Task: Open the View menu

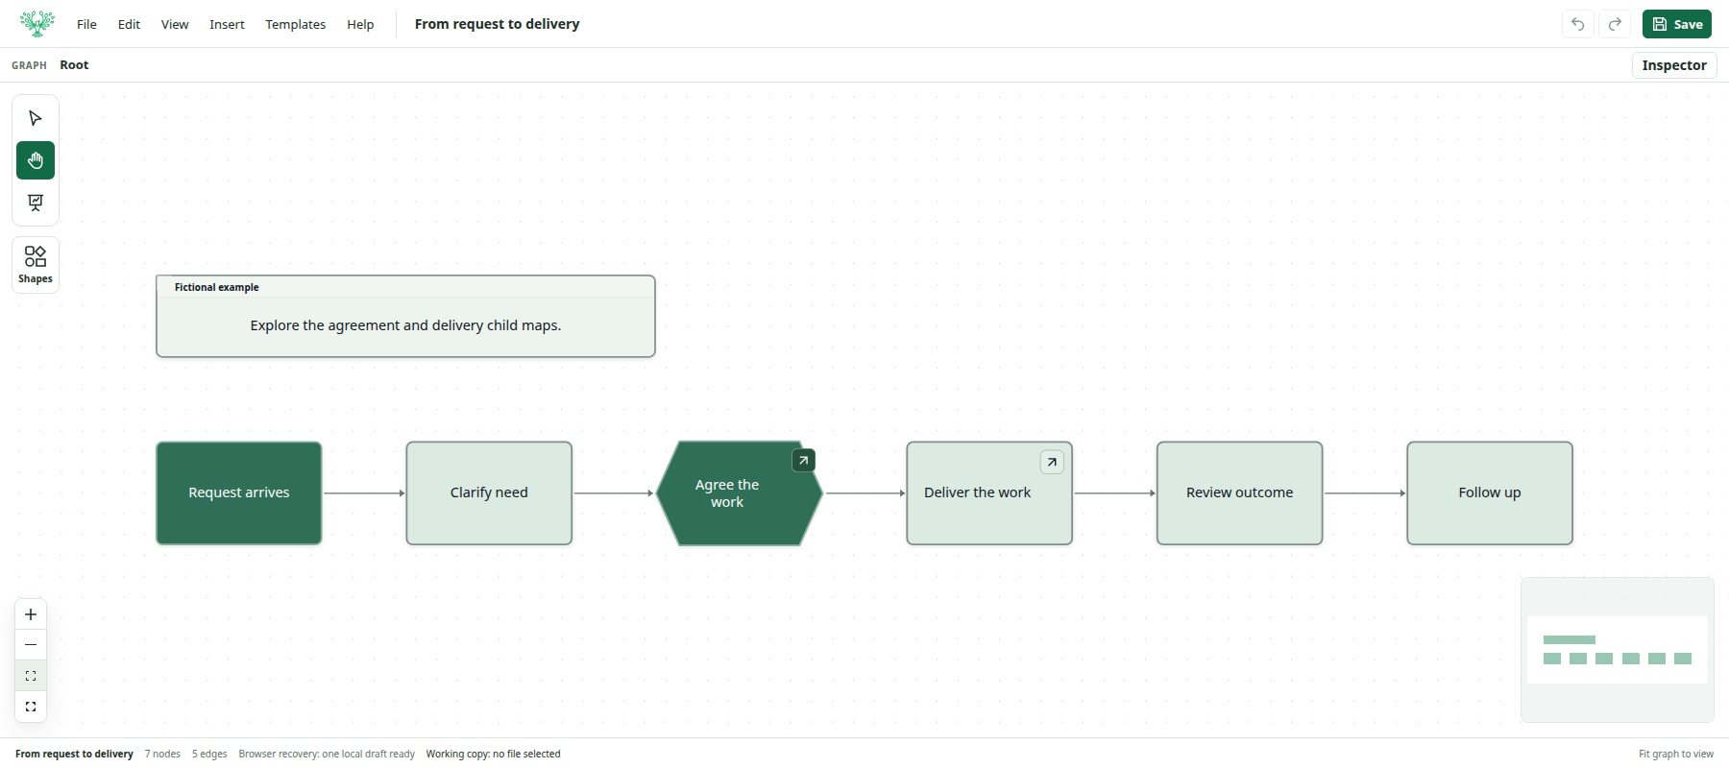Action: pos(175,24)
